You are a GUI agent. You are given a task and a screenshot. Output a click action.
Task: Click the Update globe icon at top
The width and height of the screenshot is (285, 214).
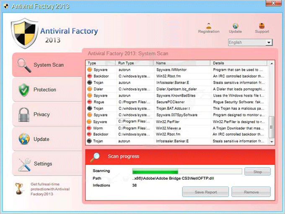(236, 26)
